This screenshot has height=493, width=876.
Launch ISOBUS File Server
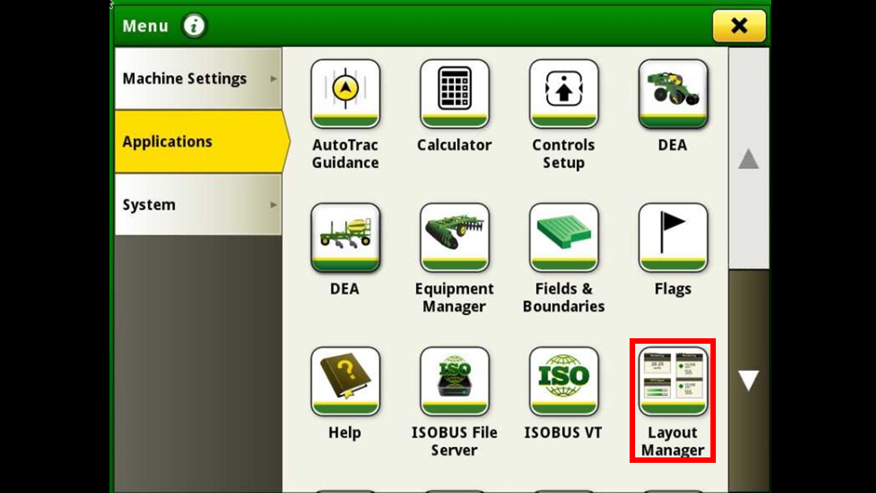point(454,381)
